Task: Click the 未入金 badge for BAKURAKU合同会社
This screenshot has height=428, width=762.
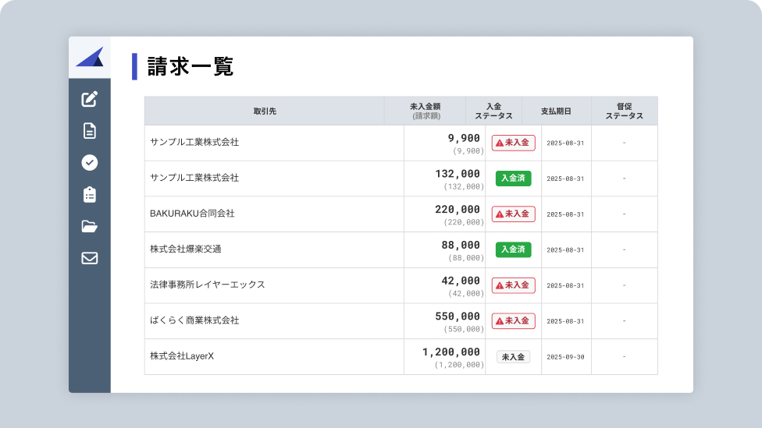Action: [513, 214]
